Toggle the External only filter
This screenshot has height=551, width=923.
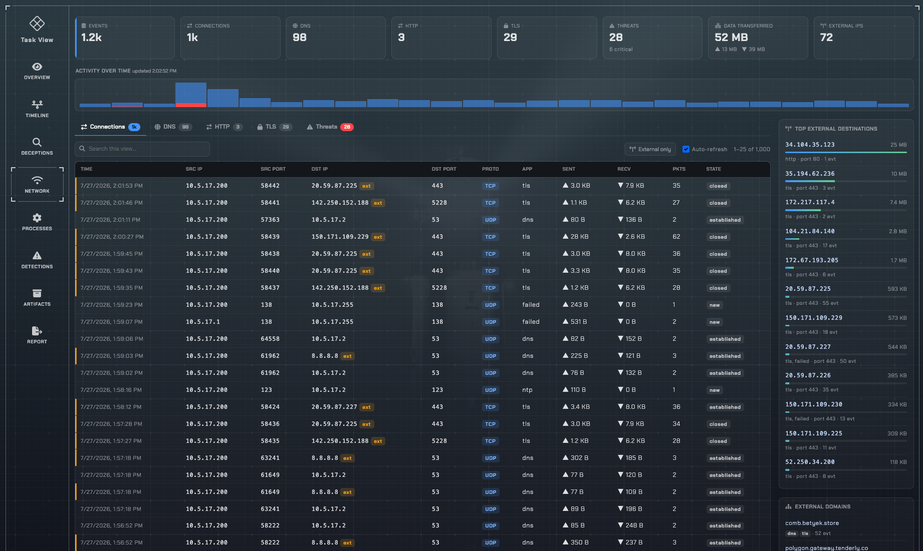(650, 149)
